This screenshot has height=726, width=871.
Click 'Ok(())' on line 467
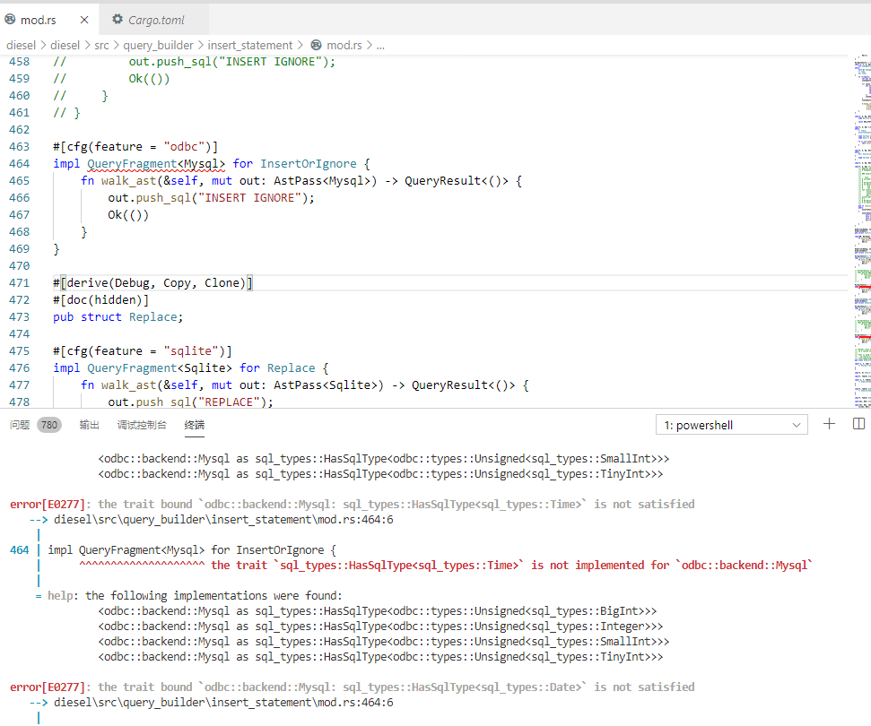click(128, 215)
